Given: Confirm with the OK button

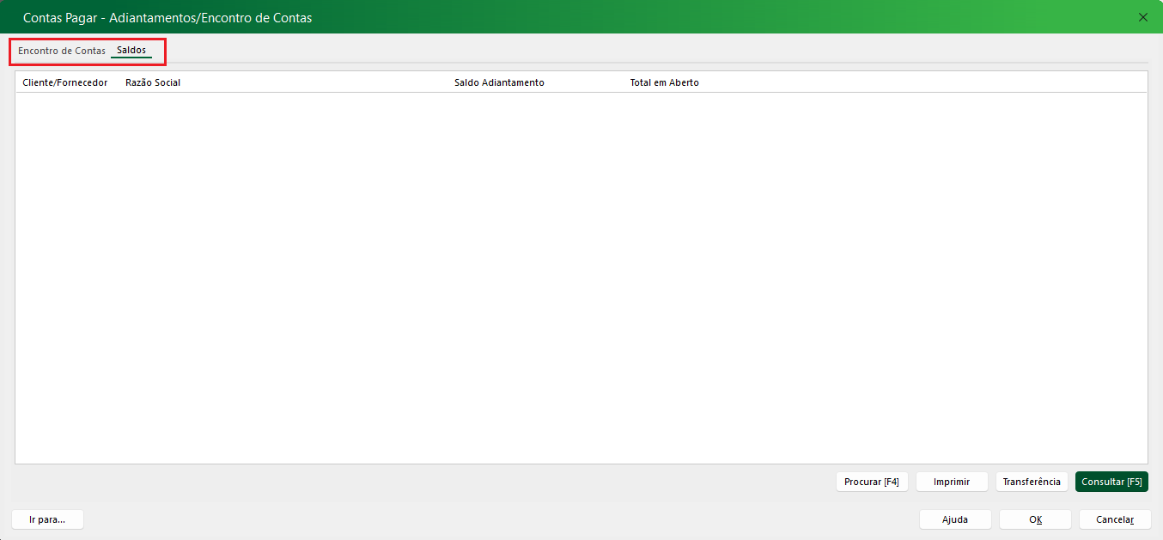Looking at the screenshot, I should [x=1035, y=519].
